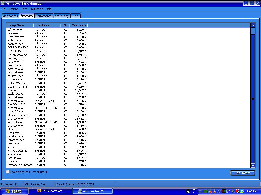Viewport: 261px width, 195px height.
Task: Sort by Image Name column header
Action: [x=20, y=25]
